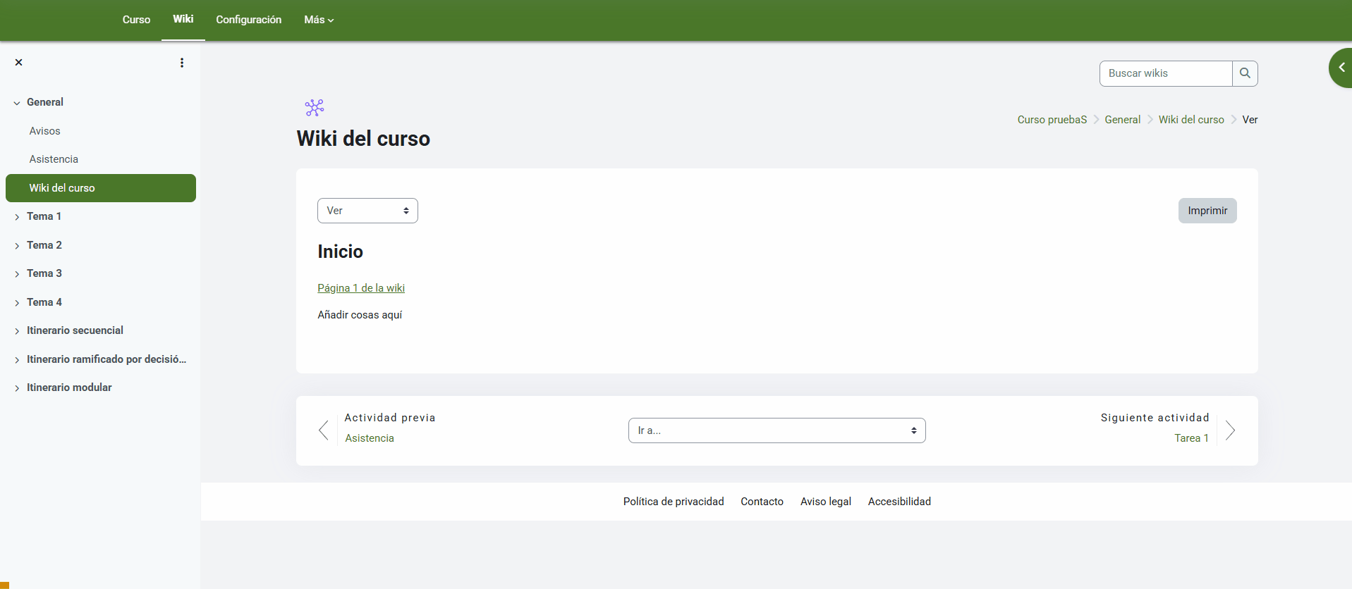Open the course index options menu
The height and width of the screenshot is (589, 1352).
tap(182, 63)
